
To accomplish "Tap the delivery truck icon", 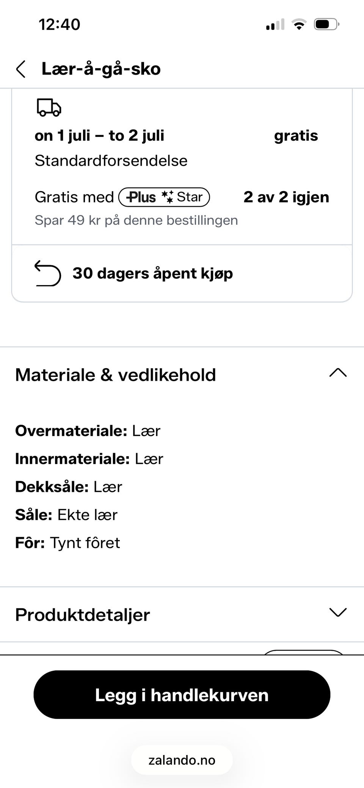I will (49, 108).
